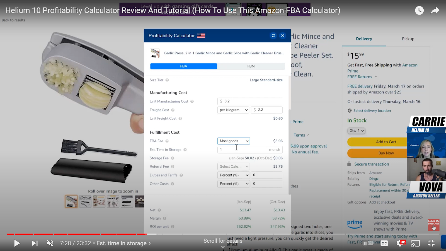Show ROI per unit help icon
Viewport: 446px width, 251px height.
pyautogui.click(x=173, y=227)
